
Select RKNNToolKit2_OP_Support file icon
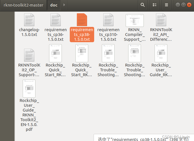[x=29, y=55]
